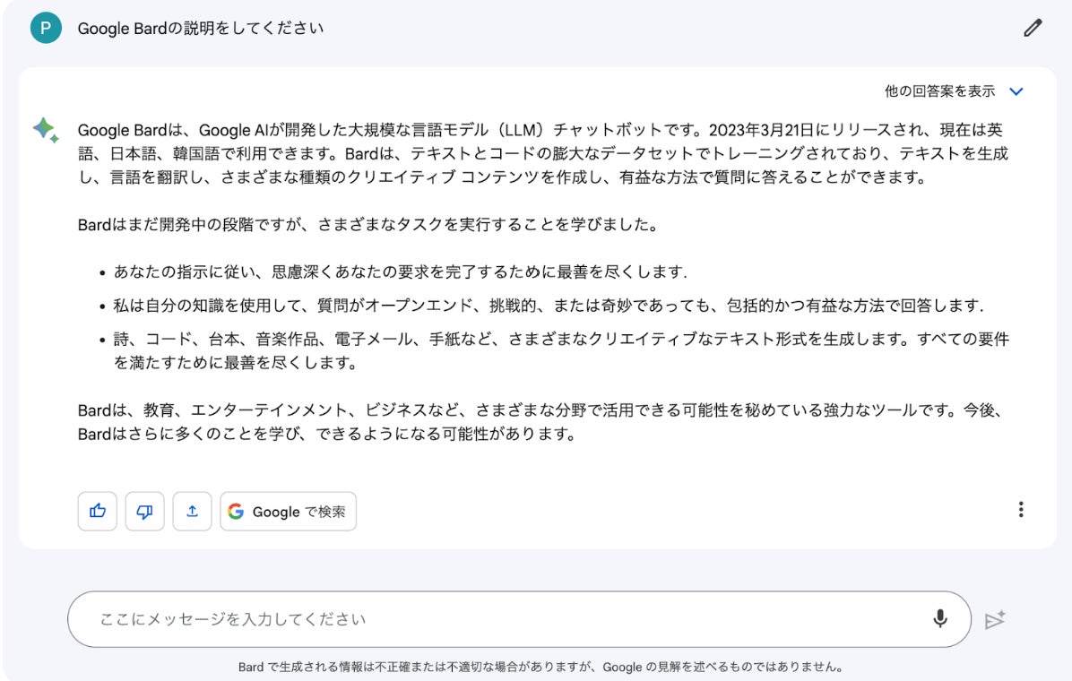Give the response a thumbs up
This screenshot has width=1072, height=681.
98,511
